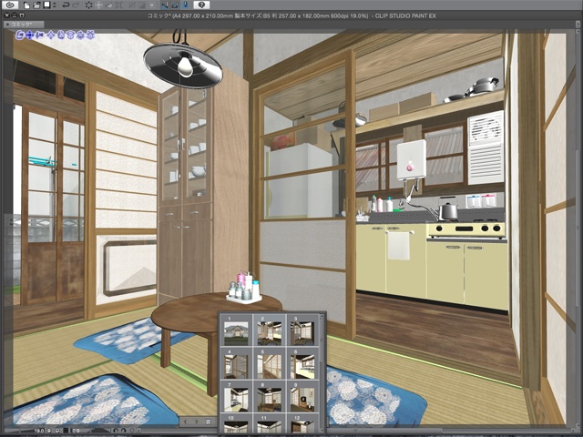The image size is (583, 437).
Task: Zoom in the canvas with status bar button
Action: pyautogui.click(x=57, y=431)
